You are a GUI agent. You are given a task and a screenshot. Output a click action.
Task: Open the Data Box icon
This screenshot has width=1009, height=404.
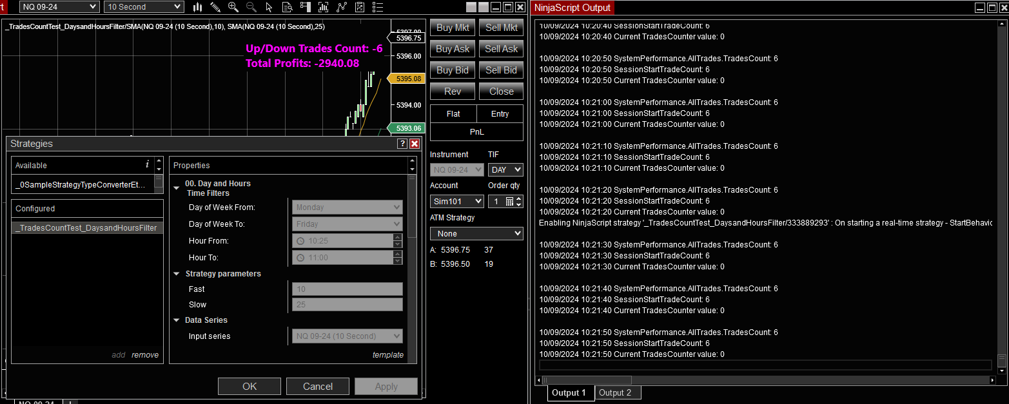tap(288, 7)
